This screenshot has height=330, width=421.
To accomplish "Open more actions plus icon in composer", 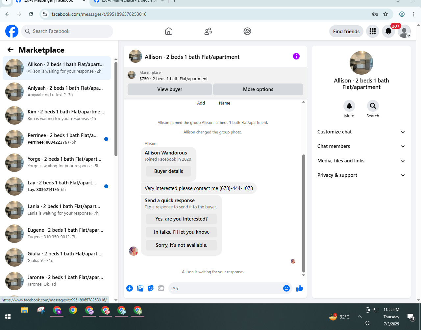I will coord(130,288).
